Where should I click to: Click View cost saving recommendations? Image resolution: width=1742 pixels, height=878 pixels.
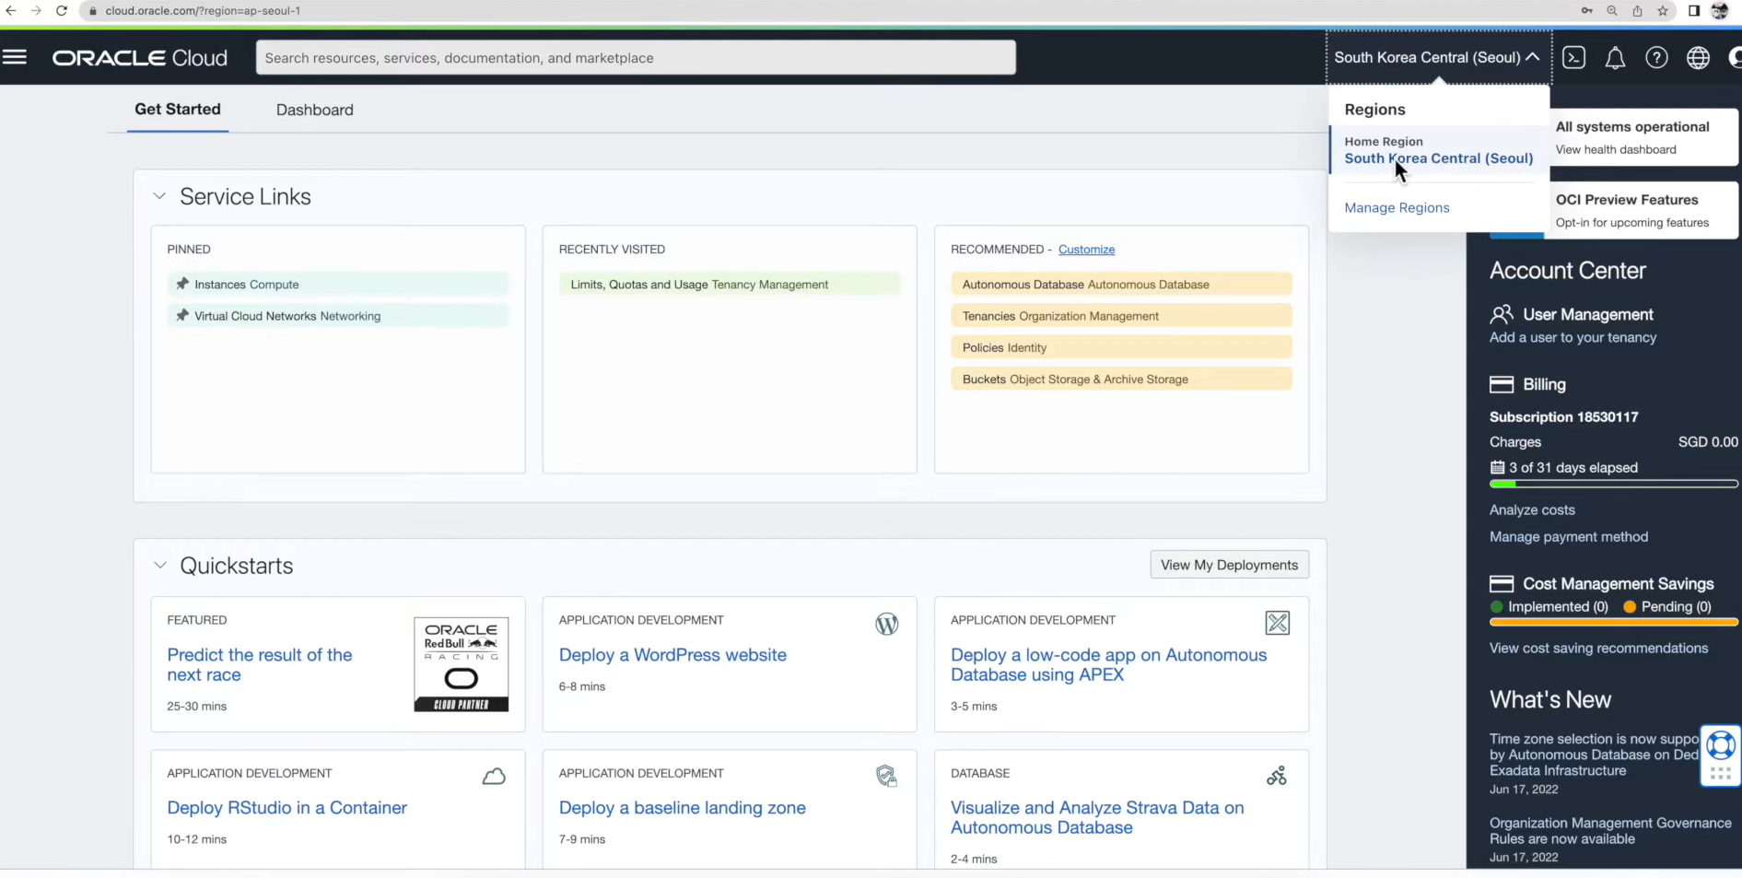coord(1598,648)
